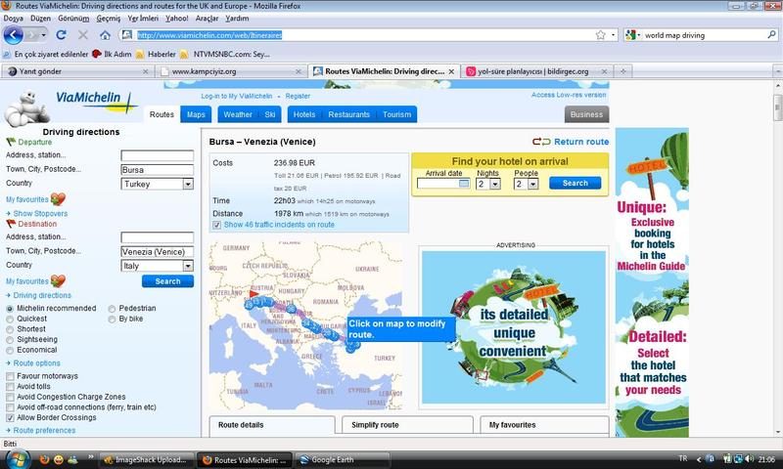
Task: Enable the Avoid tolls checkbox
Action: [11, 385]
